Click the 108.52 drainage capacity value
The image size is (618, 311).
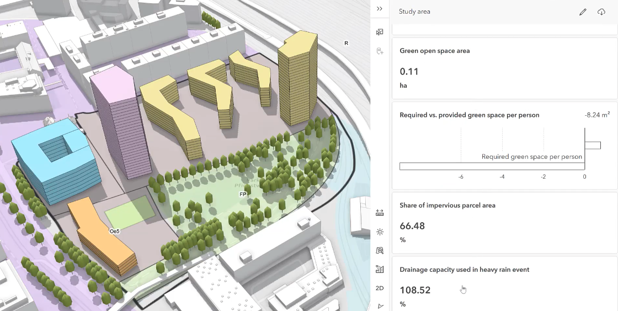point(414,290)
